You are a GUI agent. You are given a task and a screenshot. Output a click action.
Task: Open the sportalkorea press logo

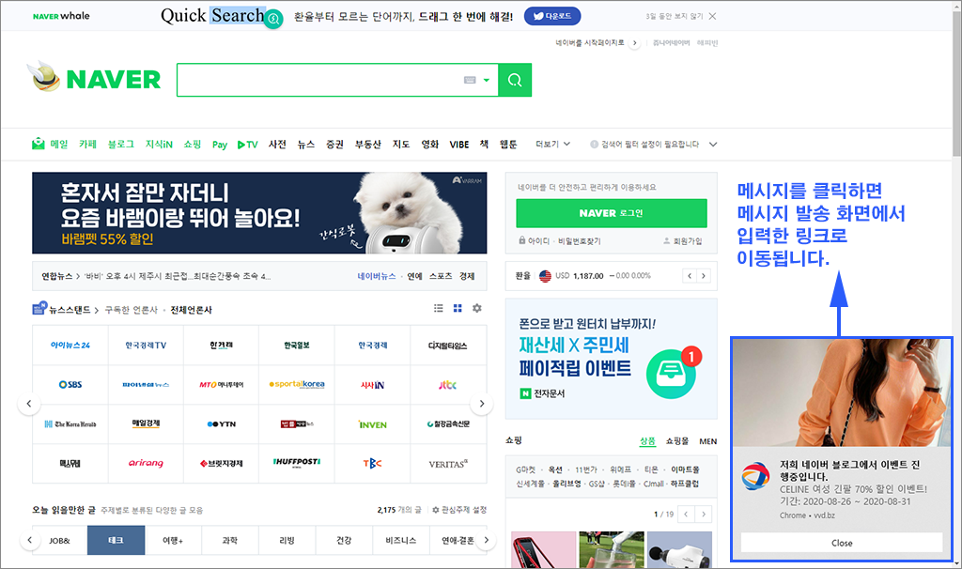pos(297,384)
